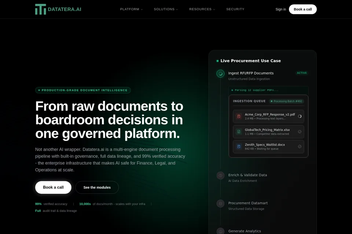Viewport: 352px width, 234px height.
Task: Select the Procurement Datamart step icon
Action: pos(220,203)
